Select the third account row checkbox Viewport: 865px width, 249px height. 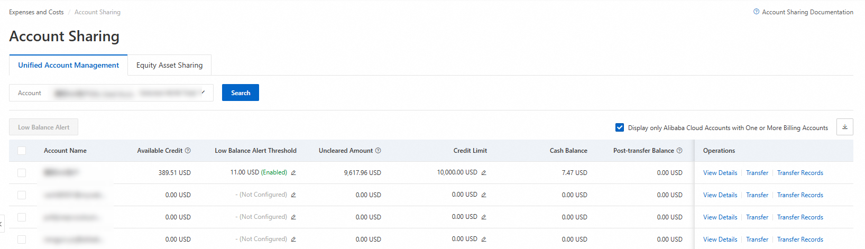point(22,217)
